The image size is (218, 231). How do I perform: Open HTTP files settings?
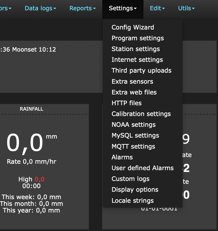coord(126,103)
